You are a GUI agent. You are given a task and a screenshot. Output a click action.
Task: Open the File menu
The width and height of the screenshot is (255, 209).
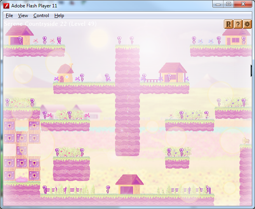click(x=9, y=16)
